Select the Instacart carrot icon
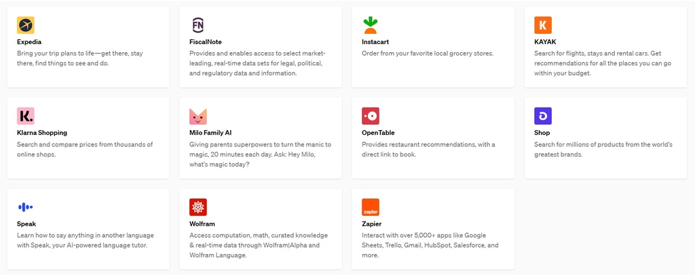 click(x=371, y=25)
